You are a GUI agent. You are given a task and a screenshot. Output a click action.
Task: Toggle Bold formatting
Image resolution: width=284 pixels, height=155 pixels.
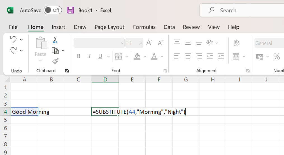pyautogui.click(x=79, y=56)
